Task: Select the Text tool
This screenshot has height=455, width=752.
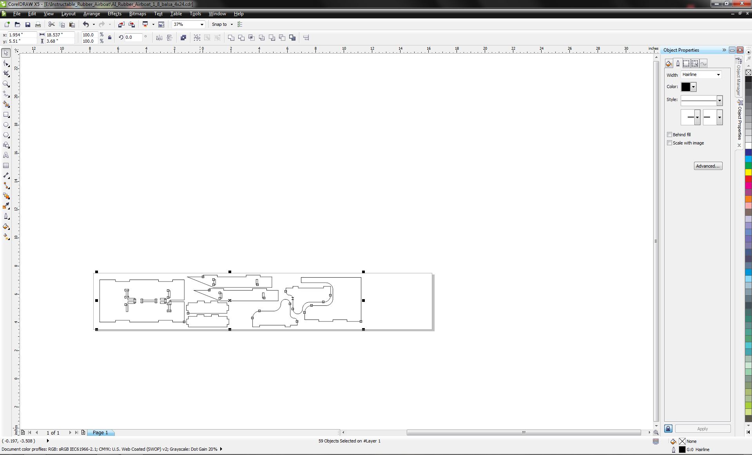Action: [6, 155]
